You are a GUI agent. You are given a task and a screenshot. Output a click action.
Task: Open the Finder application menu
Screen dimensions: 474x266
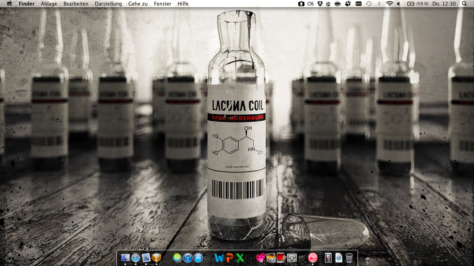(27, 4)
